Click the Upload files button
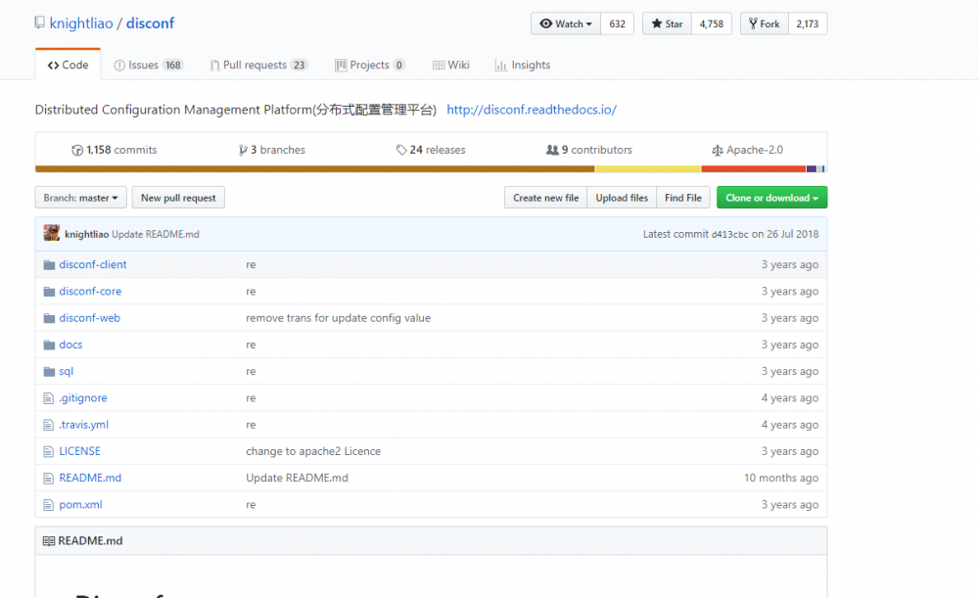Screen dimensions: 979x598 (x=622, y=198)
